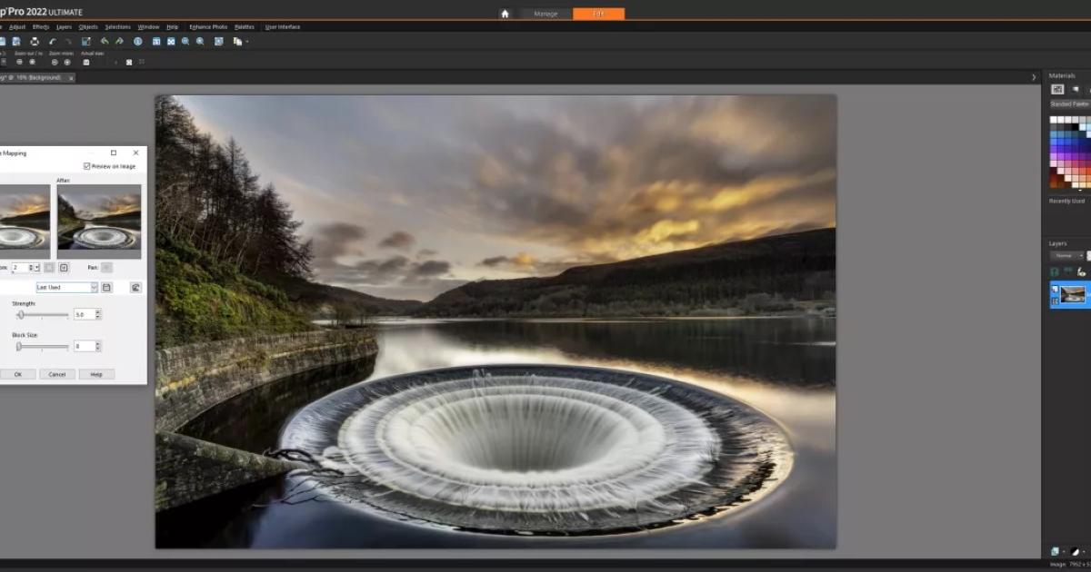The width and height of the screenshot is (1091, 572).
Task: Click the Help button in dialog
Action: tap(96, 374)
